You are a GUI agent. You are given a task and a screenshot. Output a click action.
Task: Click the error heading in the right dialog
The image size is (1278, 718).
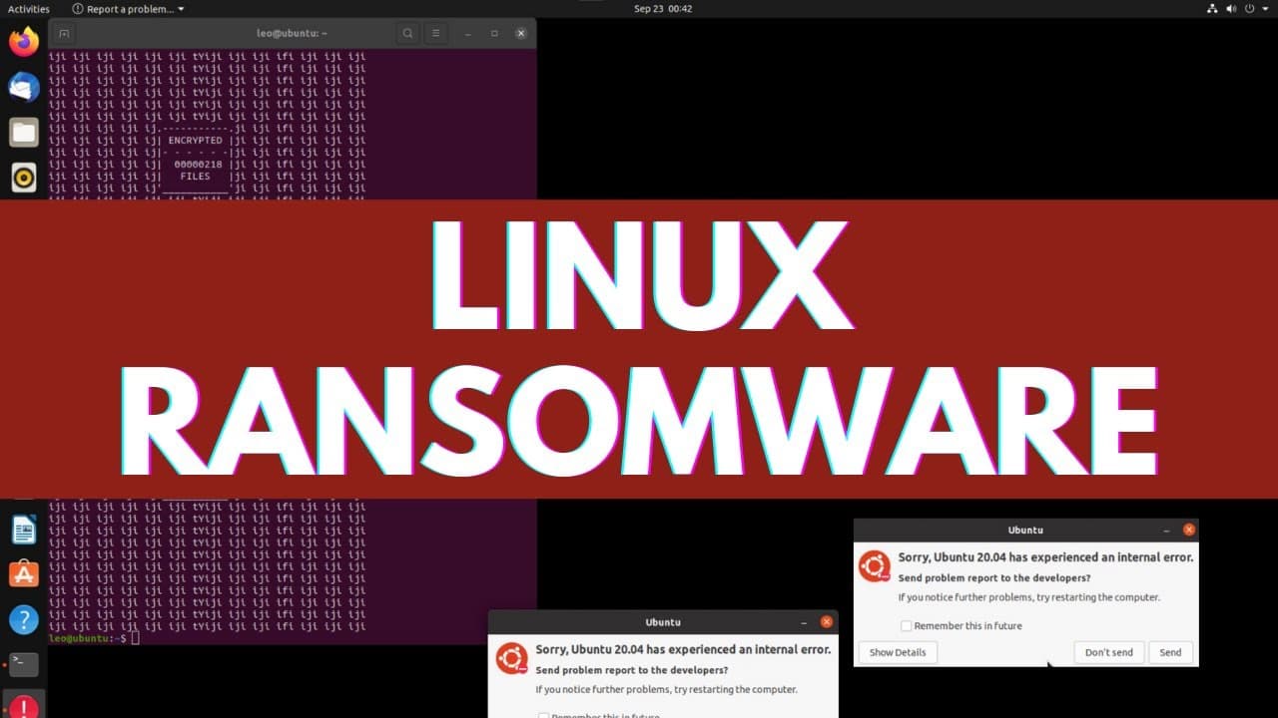tap(1045, 557)
